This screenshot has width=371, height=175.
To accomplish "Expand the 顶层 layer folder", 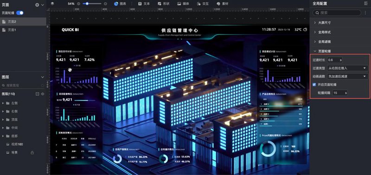I will point(3,120).
